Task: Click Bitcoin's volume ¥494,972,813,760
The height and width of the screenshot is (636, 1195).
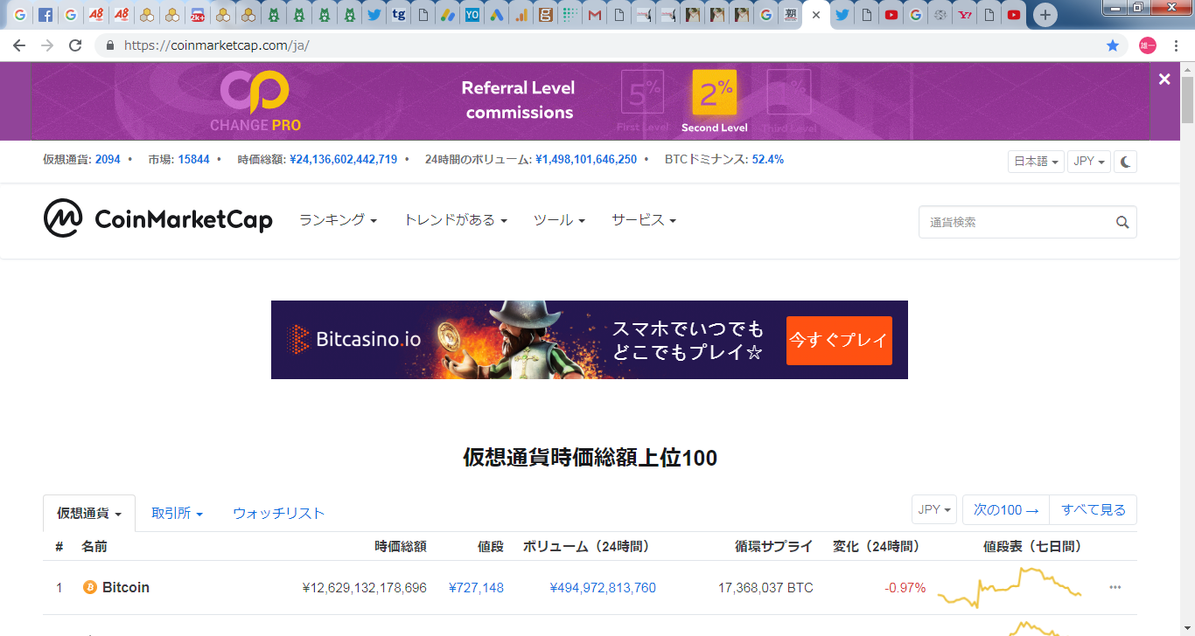Action: (603, 588)
